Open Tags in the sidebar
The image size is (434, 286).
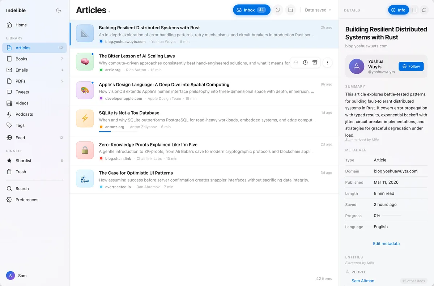(34, 125)
